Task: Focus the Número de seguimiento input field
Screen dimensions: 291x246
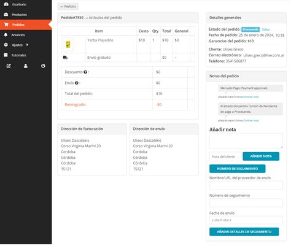Action: point(246,203)
